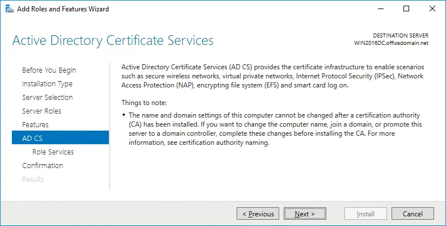The height and width of the screenshot is (226, 446).
Task: Click the disabled Install button
Action: [365, 214]
